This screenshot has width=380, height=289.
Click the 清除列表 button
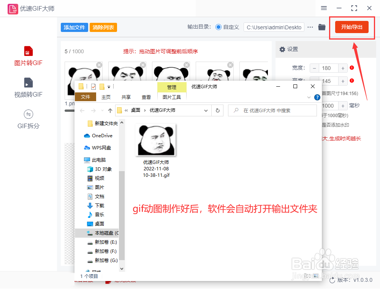pos(103,27)
